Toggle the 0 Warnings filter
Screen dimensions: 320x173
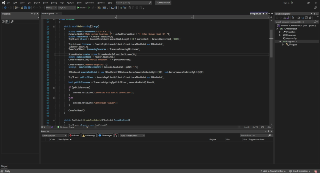[x=89, y=135]
